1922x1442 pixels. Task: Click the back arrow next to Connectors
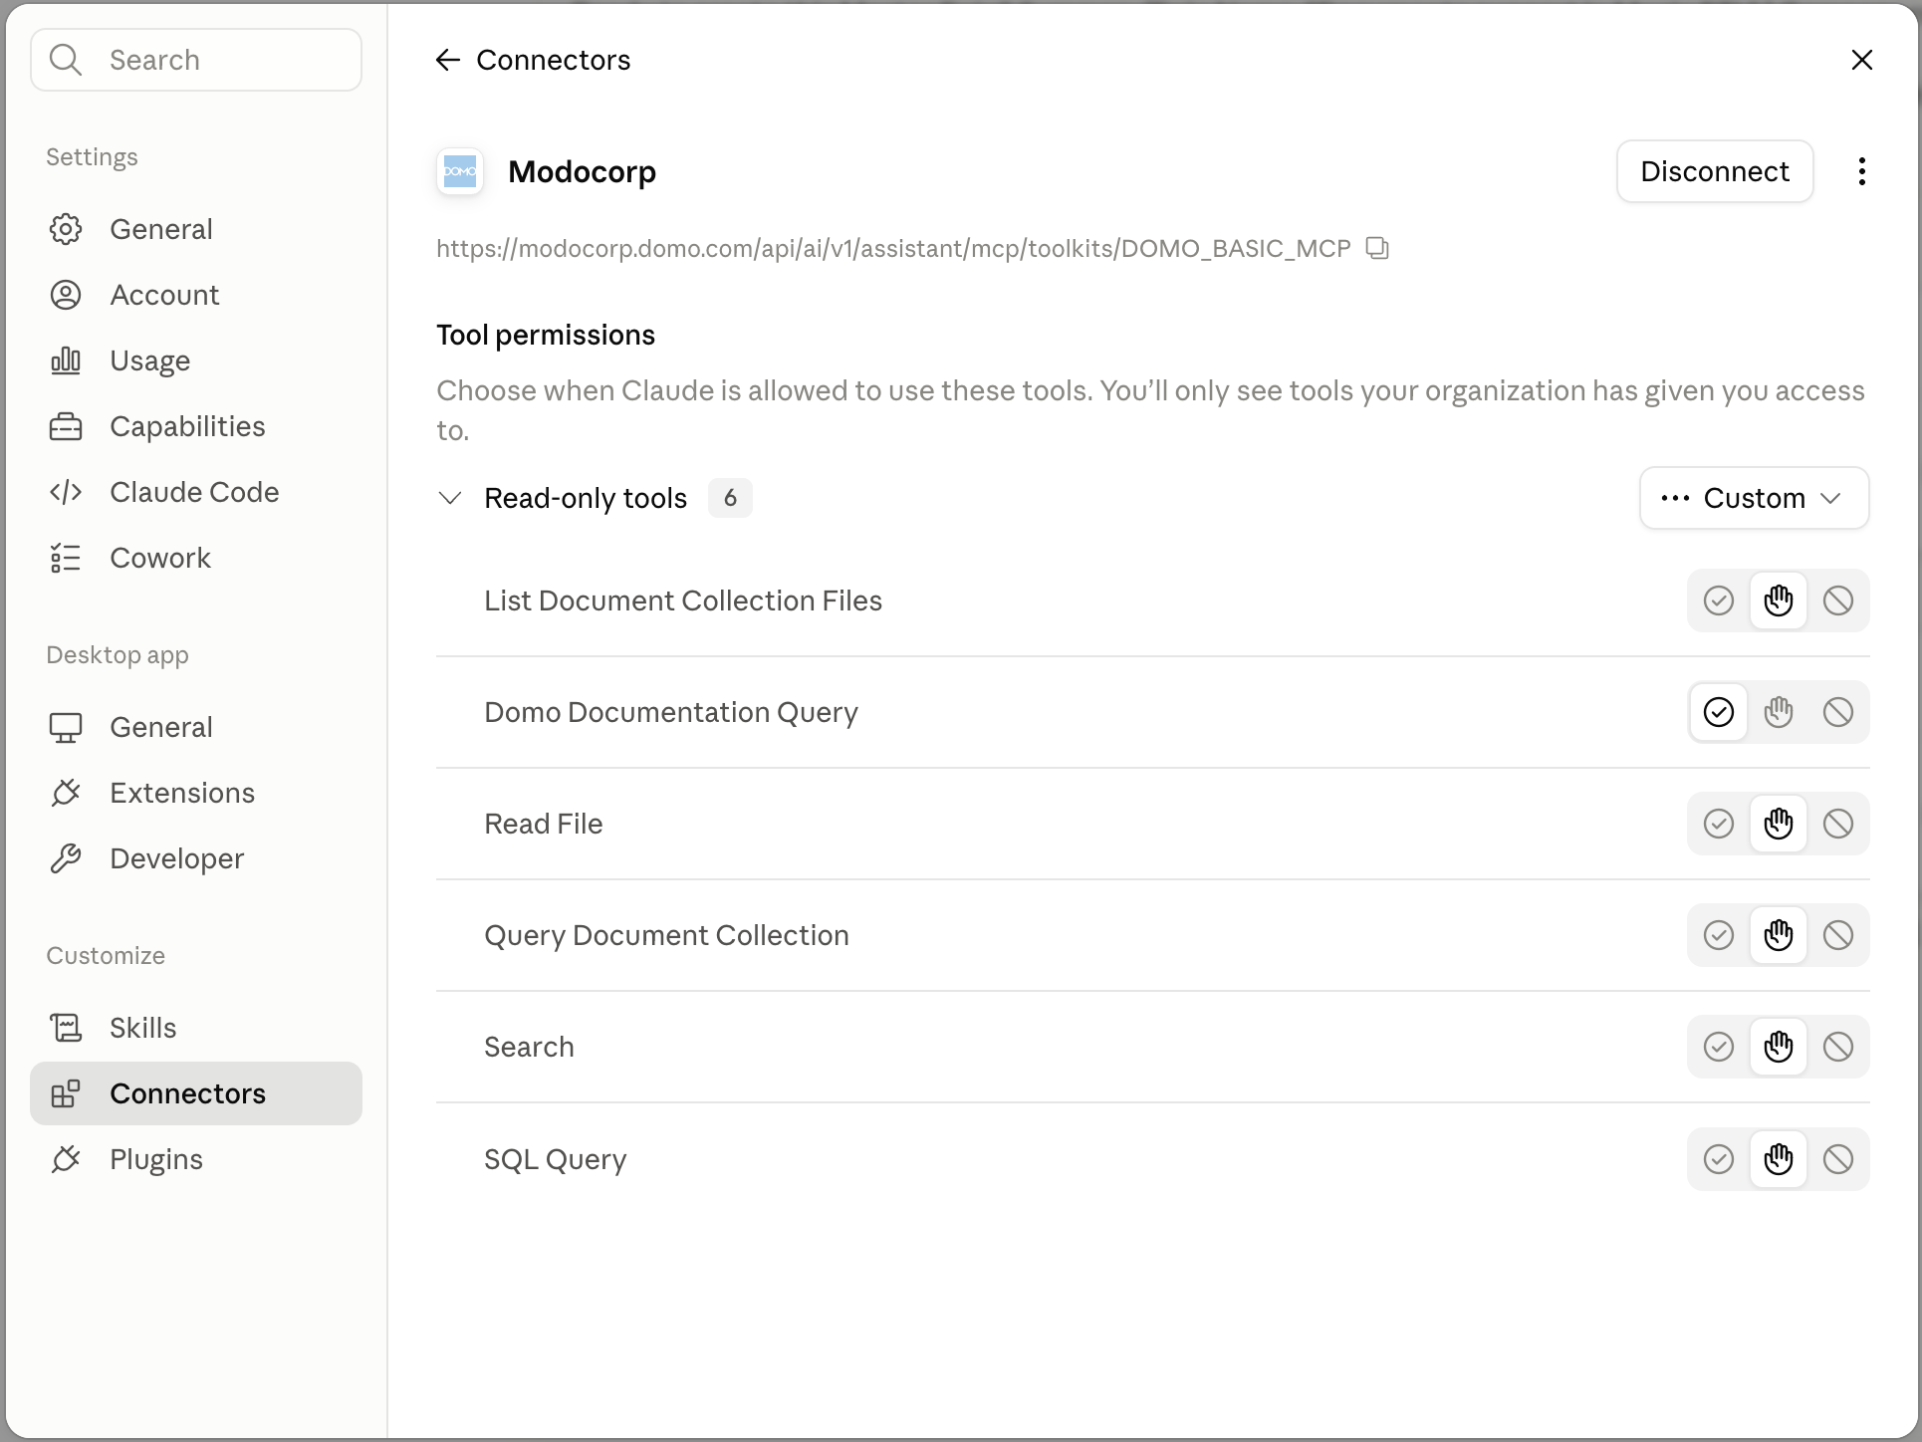448,60
